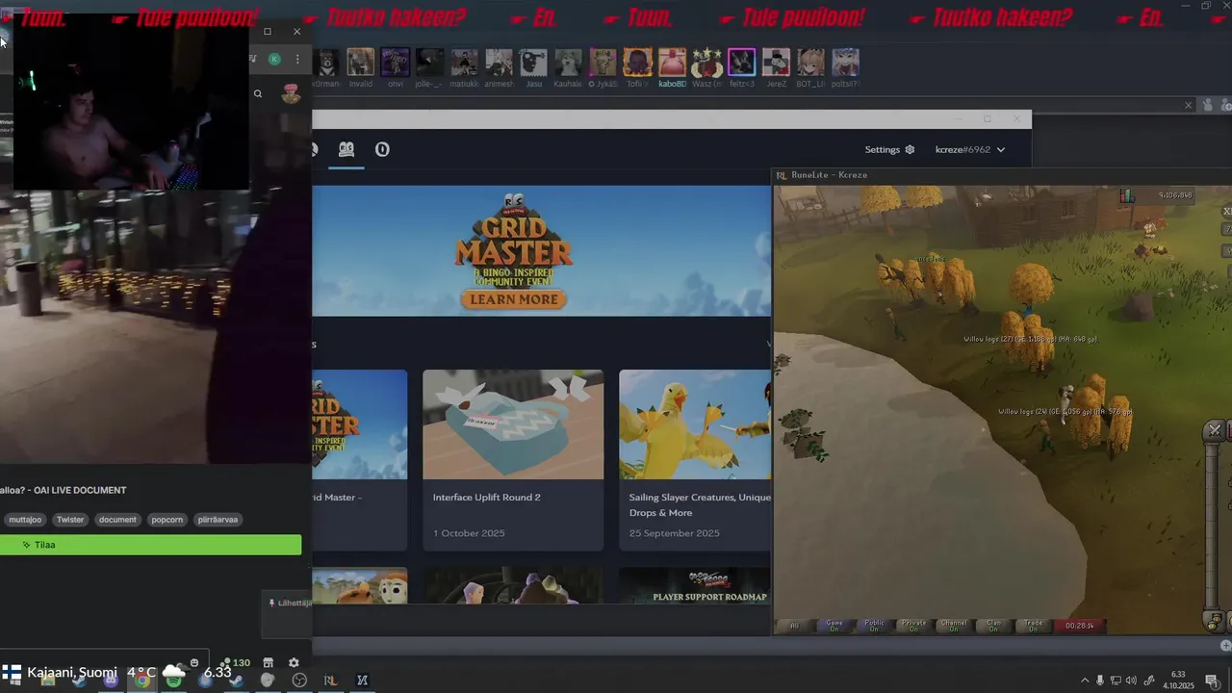Viewport: 1232px width, 693px height.
Task: Open the Chrome three-dot menu
Action: point(297,60)
